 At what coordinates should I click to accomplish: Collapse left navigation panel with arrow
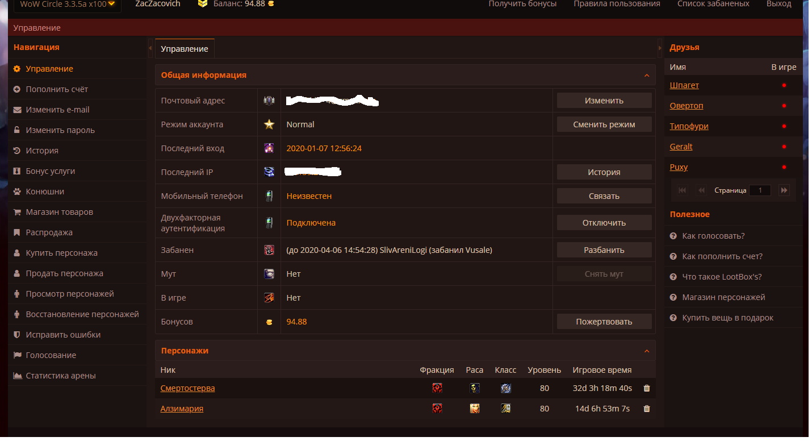(150, 48)
